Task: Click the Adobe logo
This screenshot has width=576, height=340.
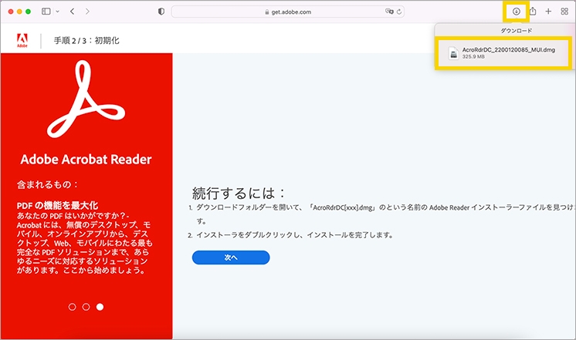Action: click(x=22, y=40)
